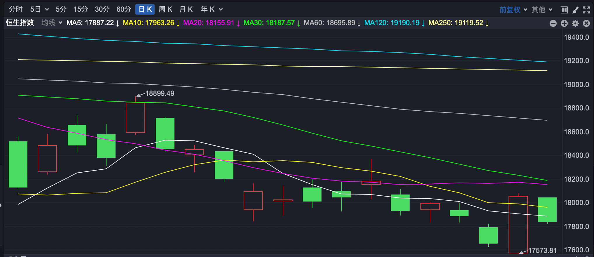This screenshot has width=594, height=257.
Task: Switch to the 周K weekly tab
Action: [x=165, y=9]
